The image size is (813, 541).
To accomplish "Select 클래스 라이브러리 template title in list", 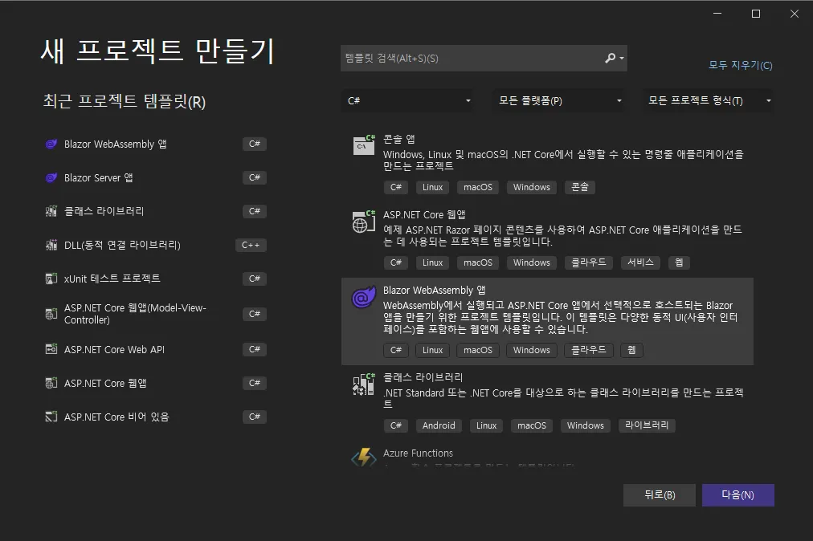I will point(423,377).
